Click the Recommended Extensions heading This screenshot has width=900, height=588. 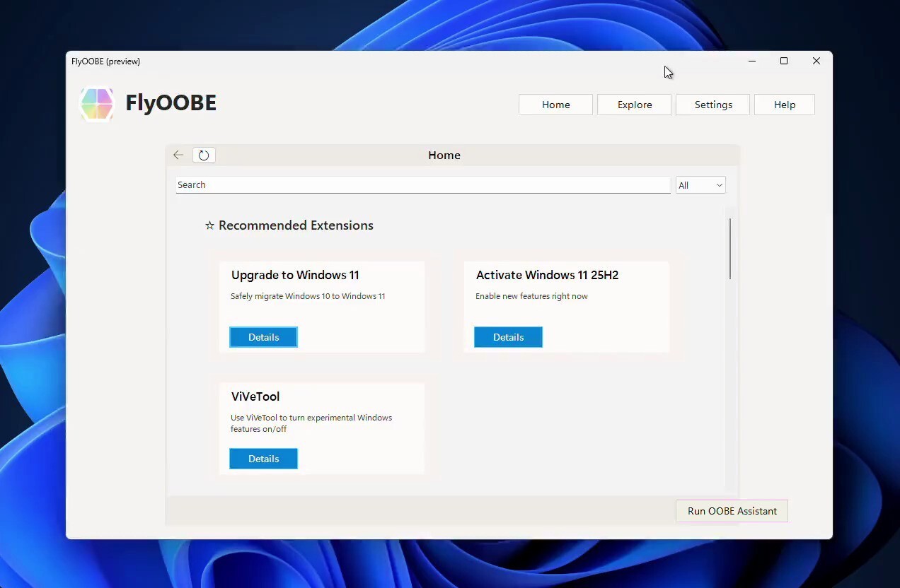(296, 225)
